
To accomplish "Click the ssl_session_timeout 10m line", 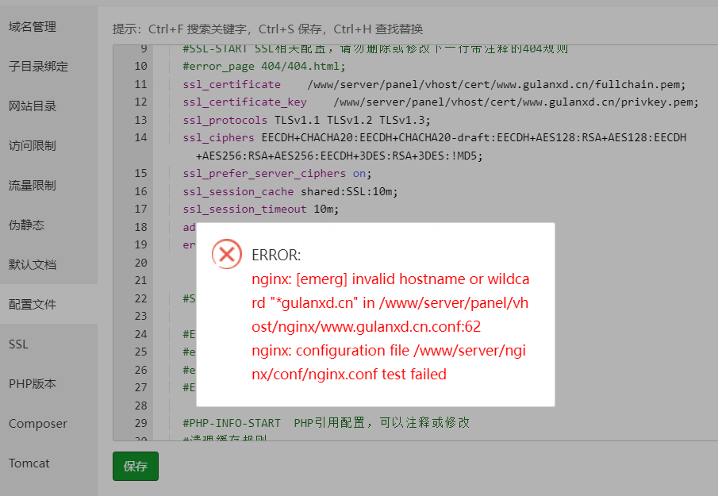I will point(260,210).
